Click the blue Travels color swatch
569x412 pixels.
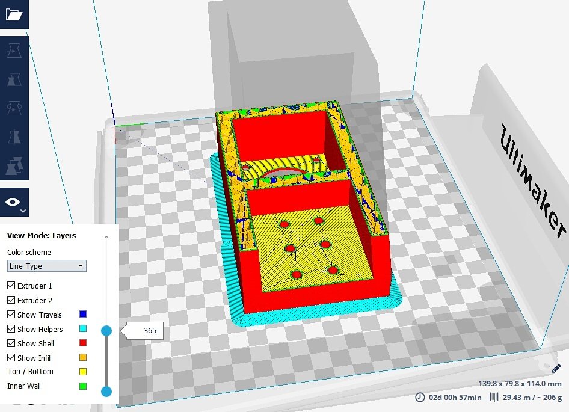tap(83, 314)
